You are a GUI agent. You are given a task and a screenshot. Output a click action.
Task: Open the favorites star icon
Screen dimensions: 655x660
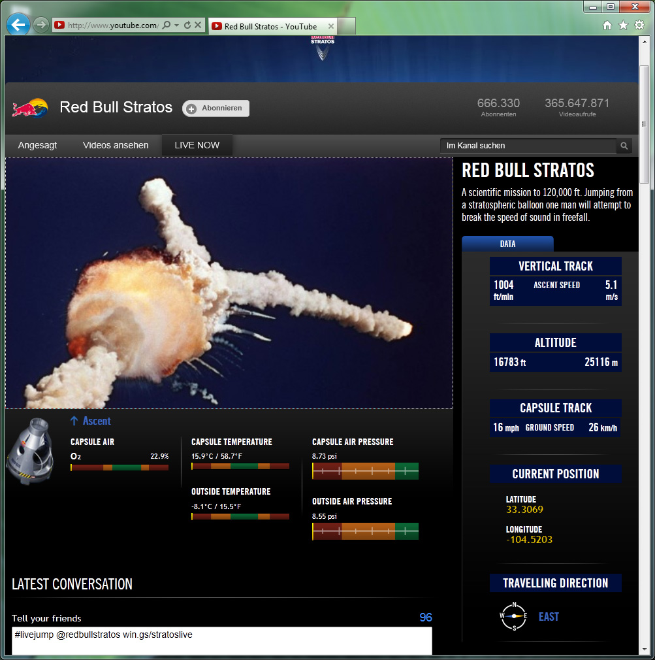coord(623,25)
